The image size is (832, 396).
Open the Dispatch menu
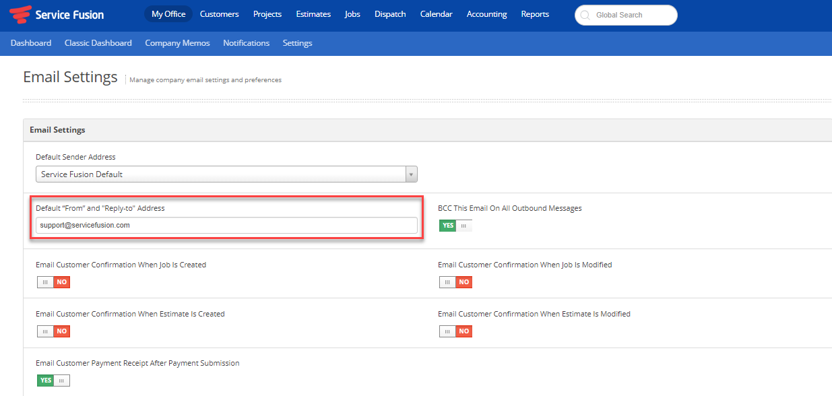[x=390, y=14]
